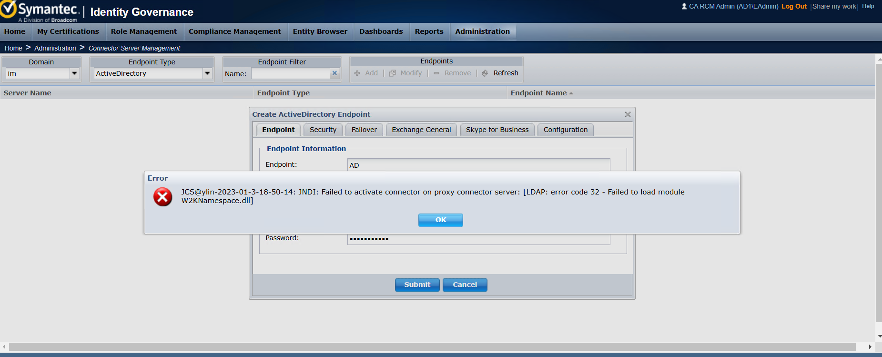Switch to the Configuration tab
882x357 pixels.
coord(566,130)
